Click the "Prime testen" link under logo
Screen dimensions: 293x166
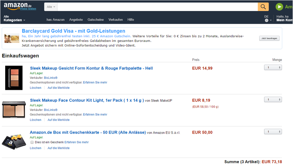(x=28, y=9)
